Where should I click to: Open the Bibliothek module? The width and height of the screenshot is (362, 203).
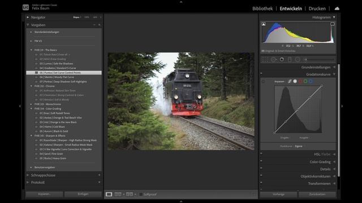pyautogui.click(x=262, y=8)
